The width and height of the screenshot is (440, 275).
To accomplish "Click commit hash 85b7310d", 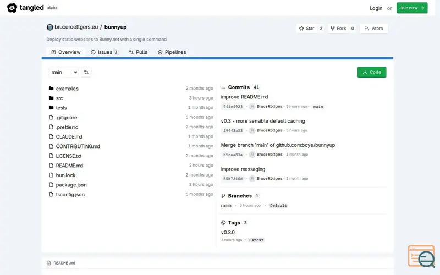I will click(x=233, y=179).
